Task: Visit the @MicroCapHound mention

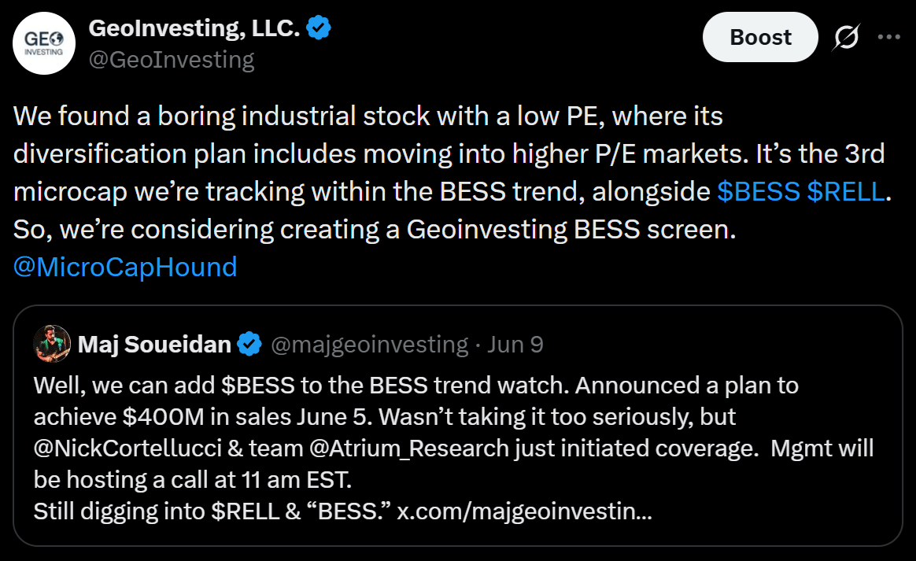Action: (x=125, y=267)
